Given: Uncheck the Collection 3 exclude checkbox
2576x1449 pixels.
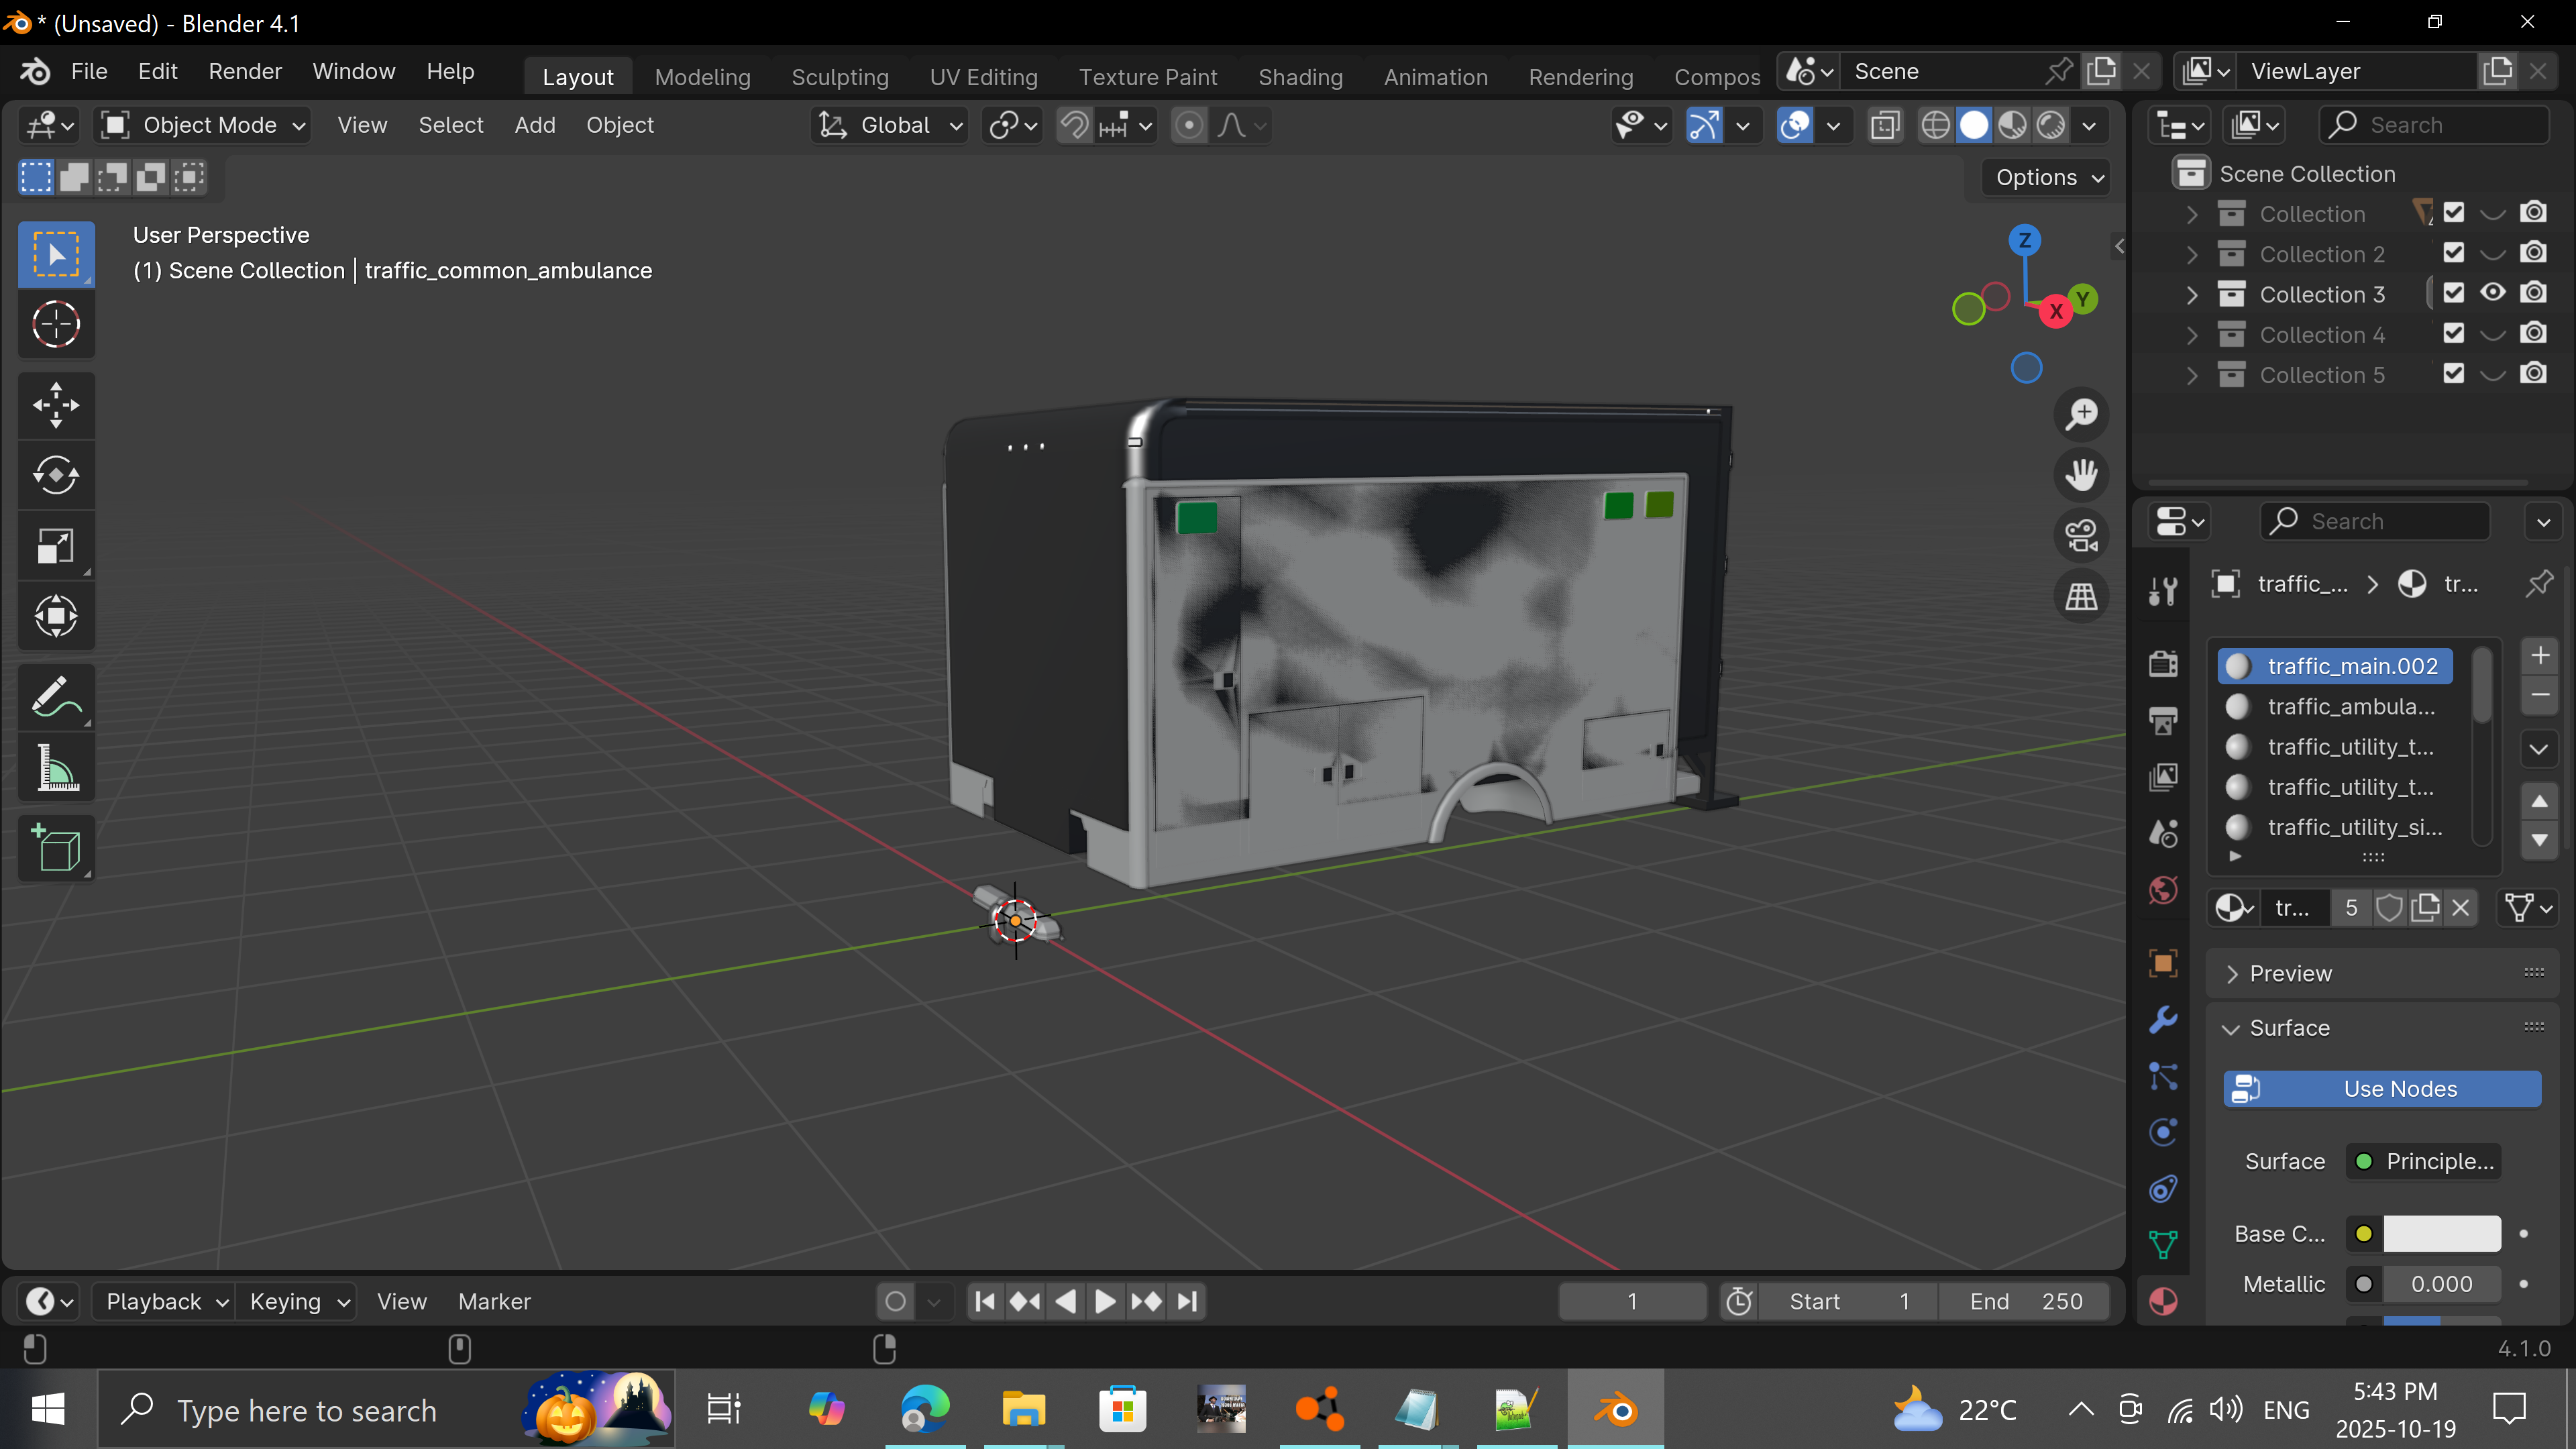Looking at the screenshot, I should (2453, 293).
